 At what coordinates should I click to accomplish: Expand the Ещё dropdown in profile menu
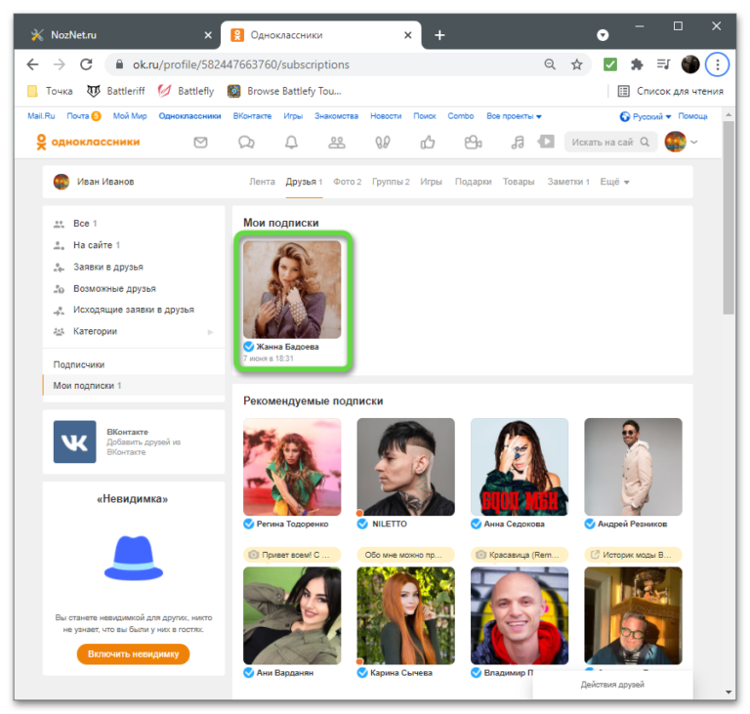[x=614, y=182]
